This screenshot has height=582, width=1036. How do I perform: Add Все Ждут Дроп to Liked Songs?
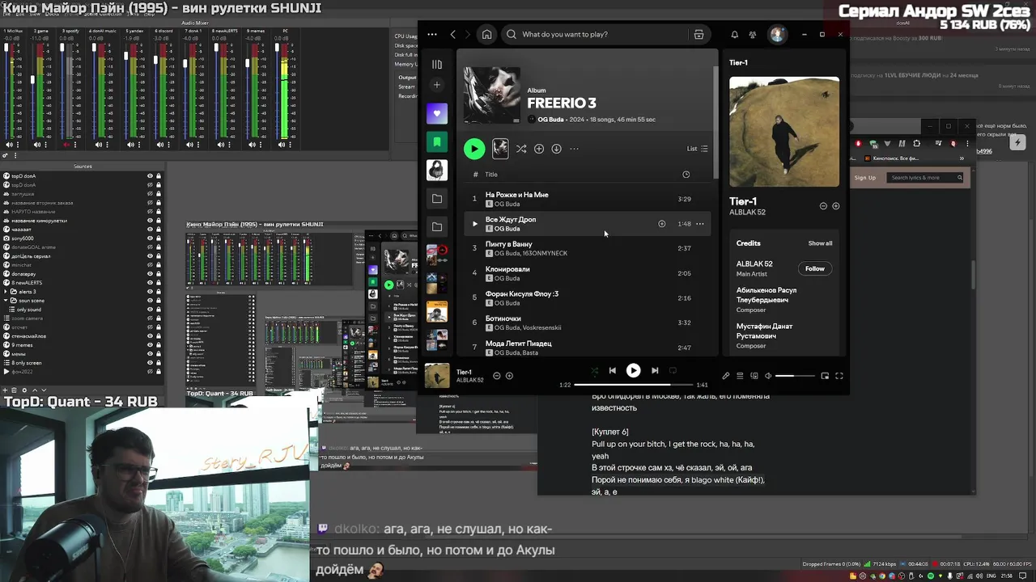pyautogui.click(x=661, y=224)
